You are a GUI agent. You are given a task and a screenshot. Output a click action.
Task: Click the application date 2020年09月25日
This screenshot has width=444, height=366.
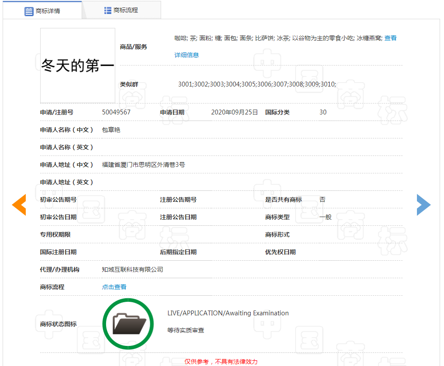234,112
